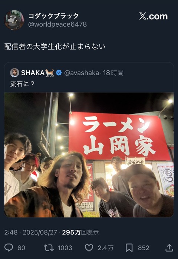
Task: Open the @worldpeace6478 handle link
Action: 57,24
